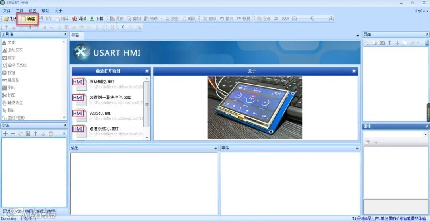
Task: Click the 删除 (Delete) toolbar button
Action: (209, 19)
